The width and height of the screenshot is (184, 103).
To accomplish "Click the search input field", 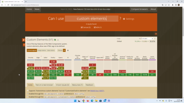I will click(92, 18).
